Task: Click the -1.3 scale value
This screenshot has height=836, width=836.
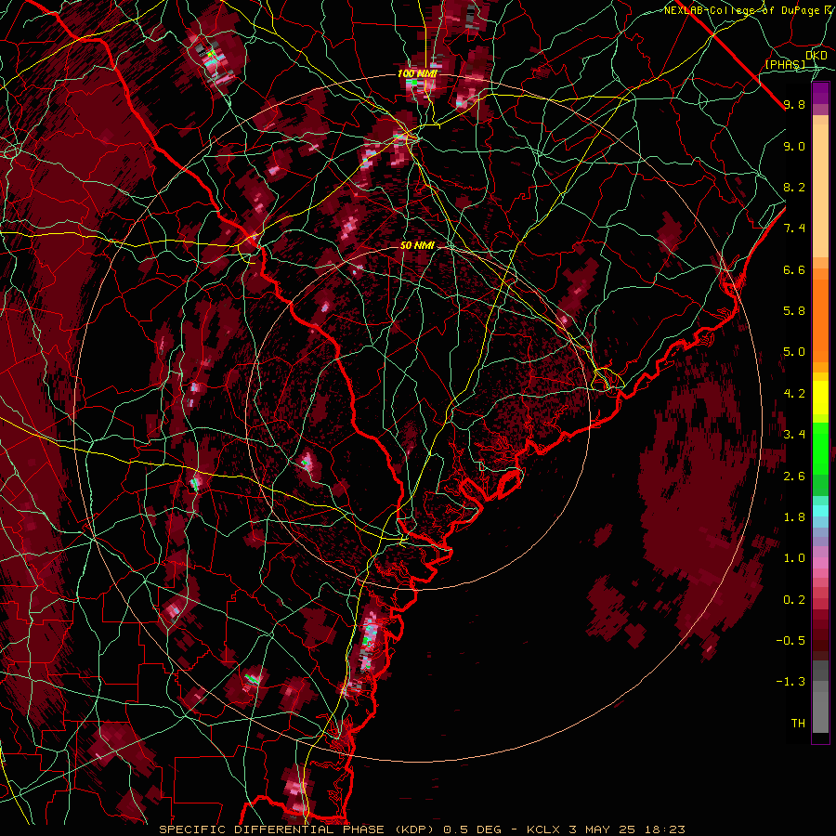Action: (x=790, y=682)
